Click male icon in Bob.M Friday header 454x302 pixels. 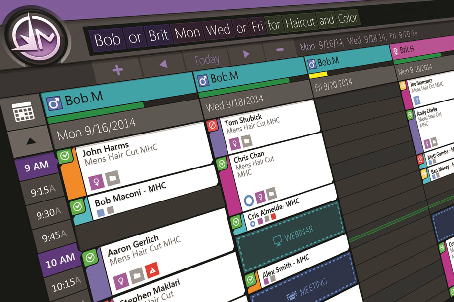pos(312,64)
